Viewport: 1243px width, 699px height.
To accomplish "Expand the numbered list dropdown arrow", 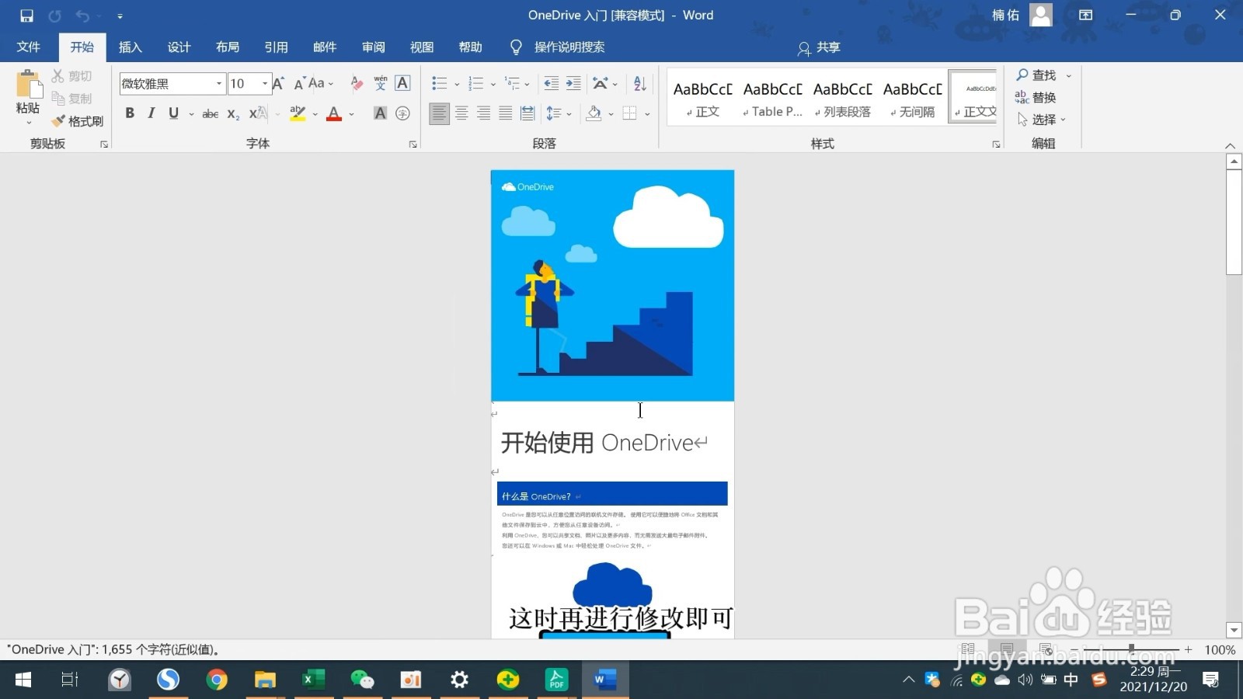I will pyautogui.click(x=493, y=84).
